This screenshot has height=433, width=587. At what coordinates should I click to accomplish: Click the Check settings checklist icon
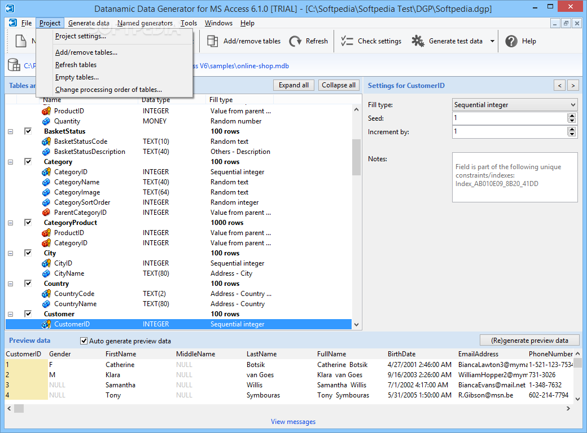347,41
